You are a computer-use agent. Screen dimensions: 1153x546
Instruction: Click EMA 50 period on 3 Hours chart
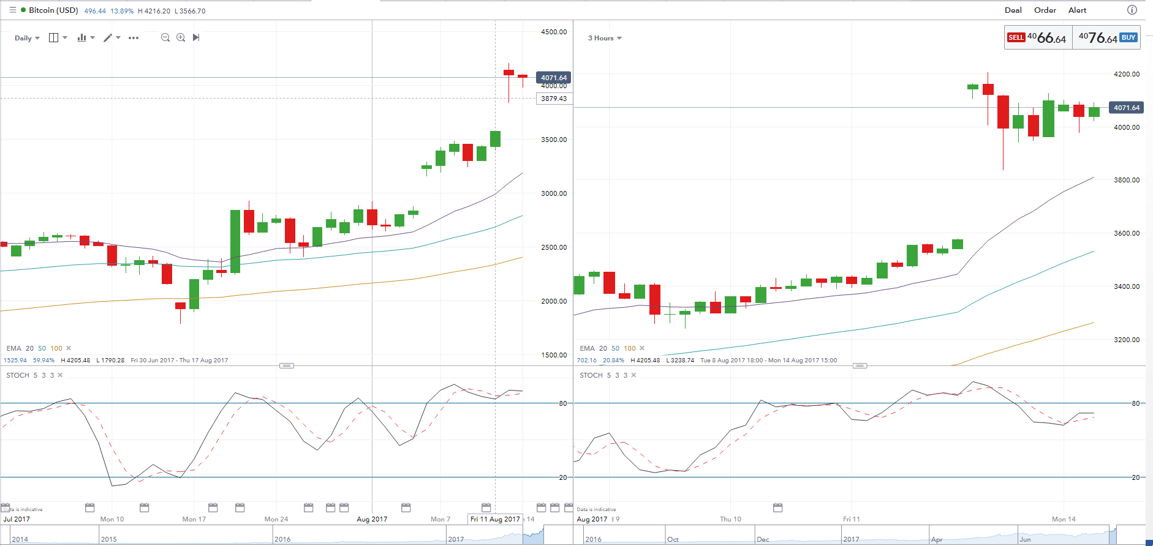tap(616, 348)
